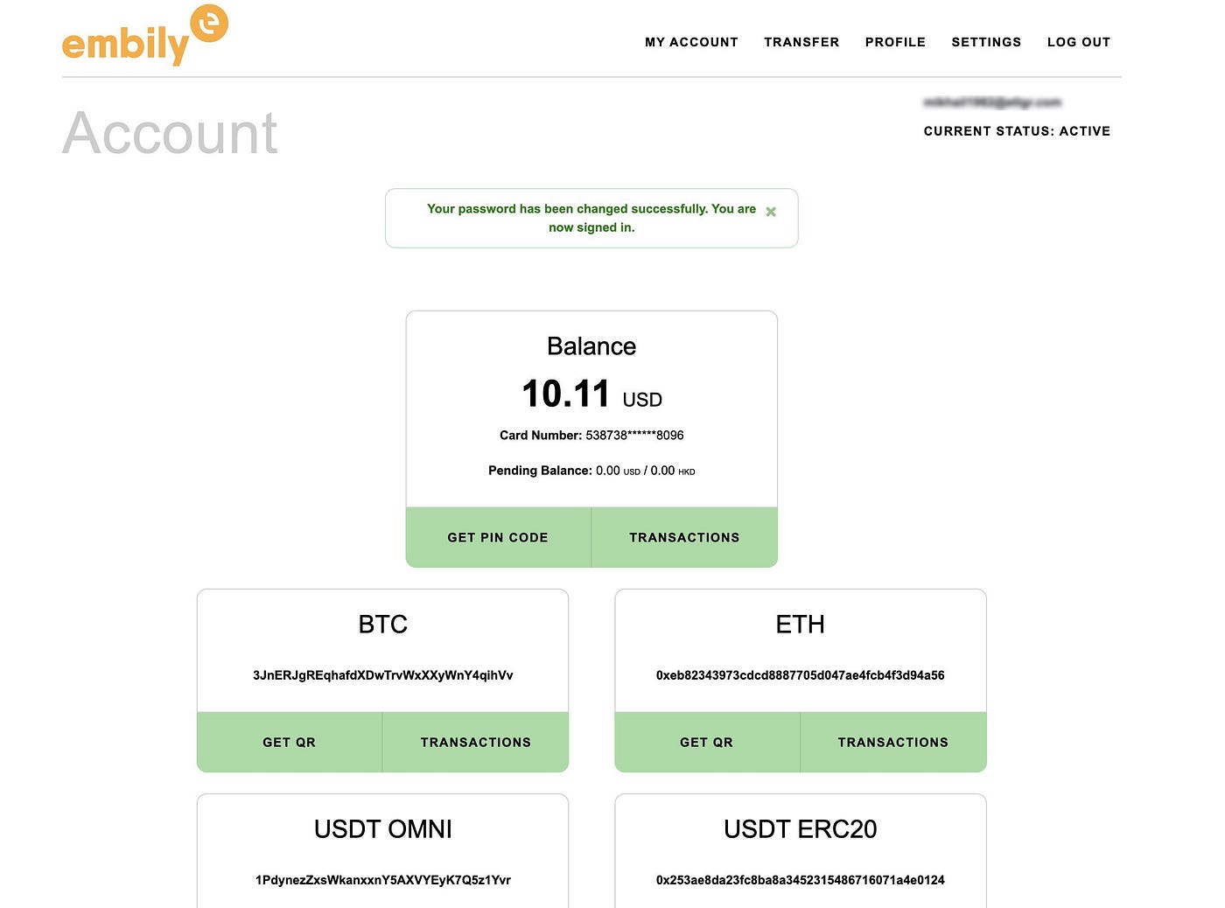1225x908 pixels.
Task: Click the CURRENT STATUS: ACTIVE label
Action: coord(1017,131)
